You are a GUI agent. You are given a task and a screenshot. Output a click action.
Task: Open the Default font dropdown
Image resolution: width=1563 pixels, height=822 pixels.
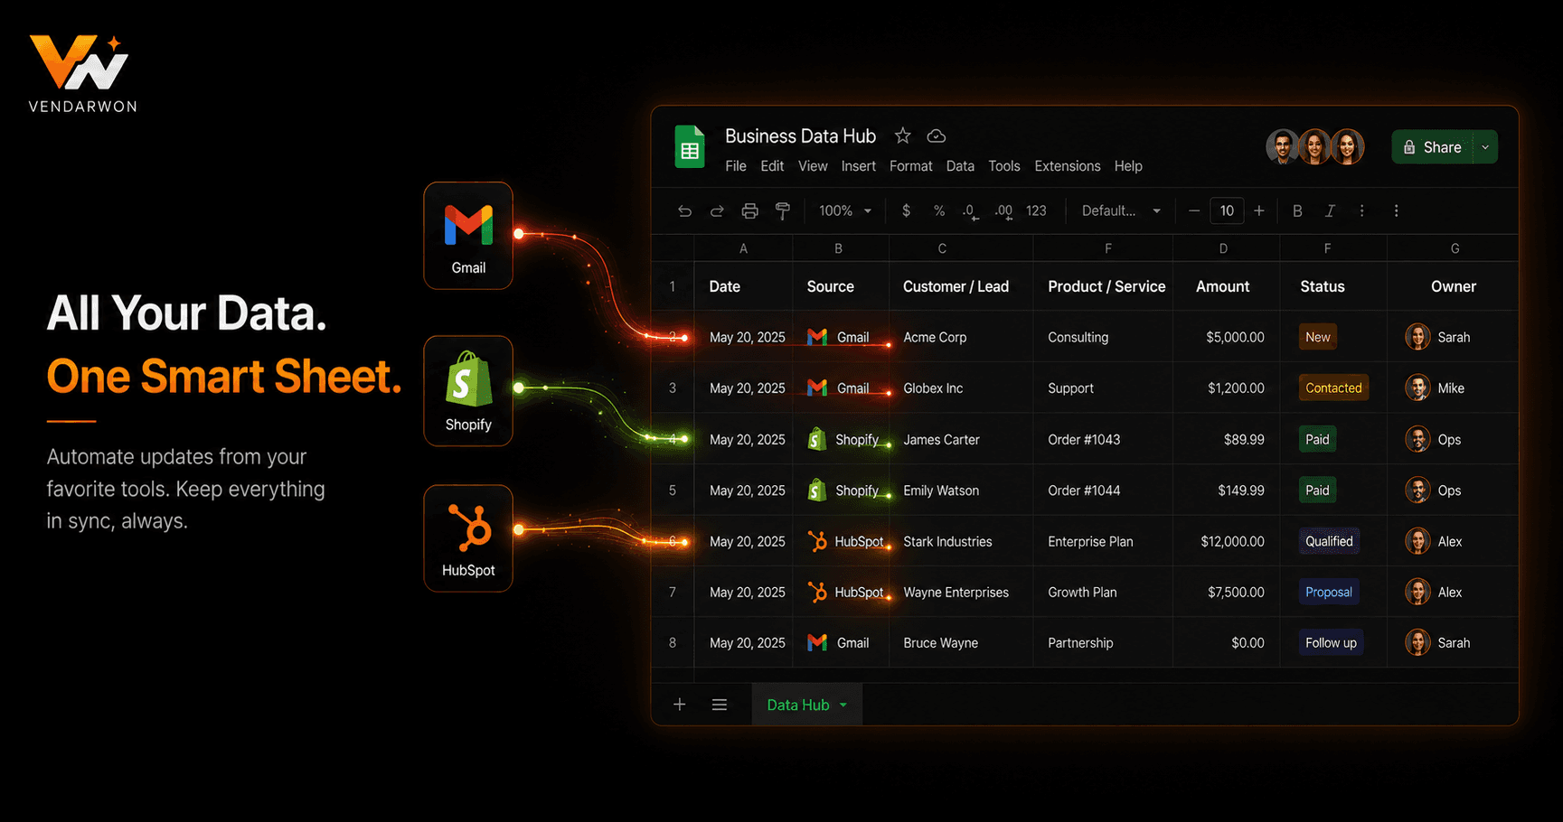pos(1121,210)
